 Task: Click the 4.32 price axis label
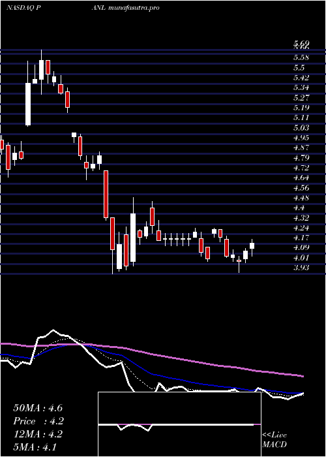tap(301, 217)
